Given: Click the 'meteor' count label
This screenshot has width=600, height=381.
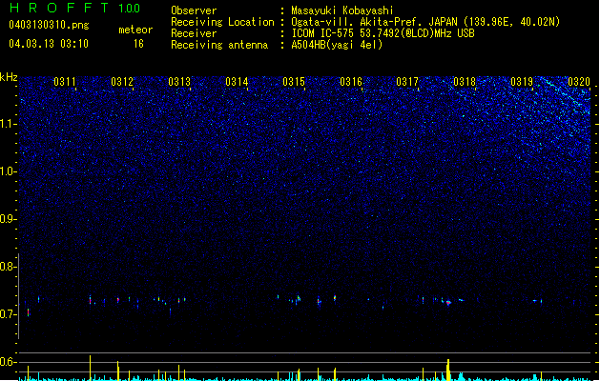Looking at the screenshot, I should (135, 30).
